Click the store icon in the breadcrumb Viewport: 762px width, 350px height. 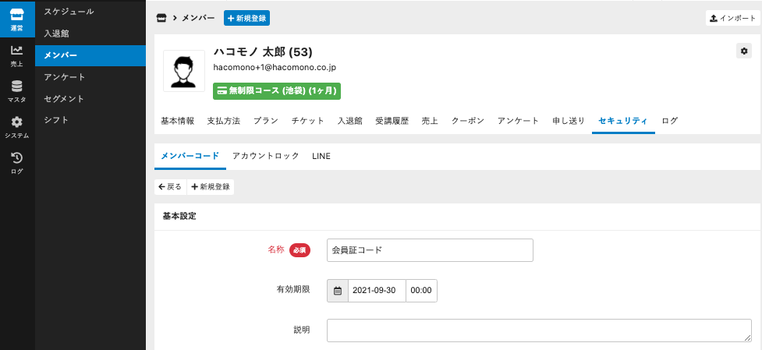[x=161, y=18]
